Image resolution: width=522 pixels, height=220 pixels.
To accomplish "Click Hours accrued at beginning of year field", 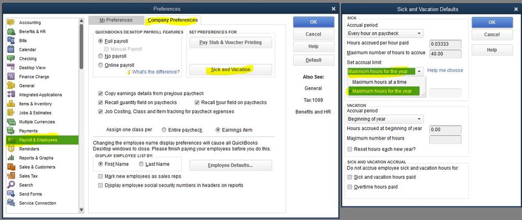I will point(445,130).
